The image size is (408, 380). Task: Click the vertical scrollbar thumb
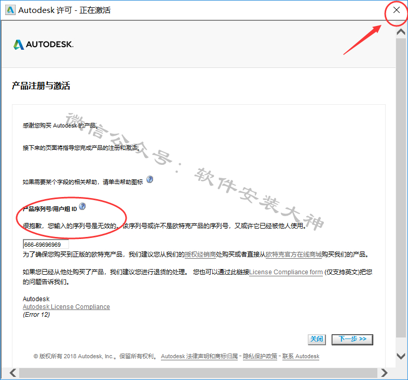[401, 188]
